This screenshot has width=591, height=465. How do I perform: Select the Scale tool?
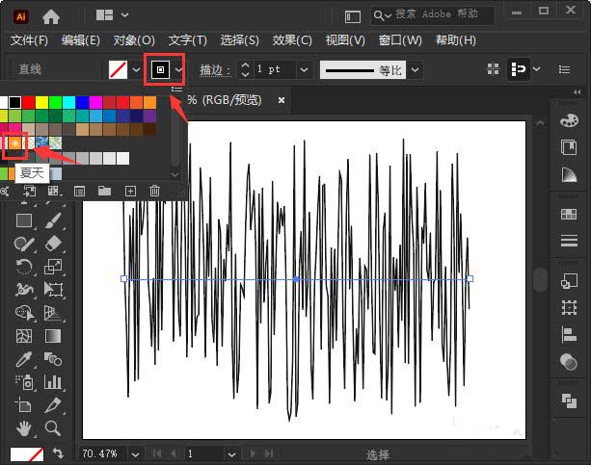pos(53,267)
